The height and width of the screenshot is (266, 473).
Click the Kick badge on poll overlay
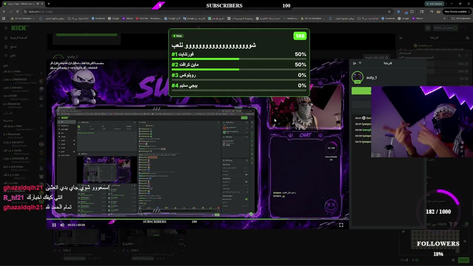(178, 36)
